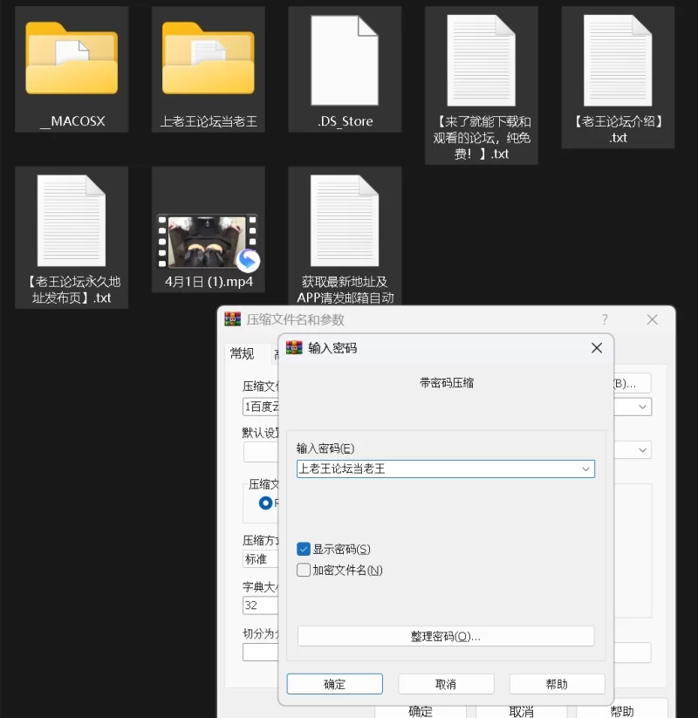Click 帮助 in the password dialog
Screen dimensions: 698x718
coord(557,684)
